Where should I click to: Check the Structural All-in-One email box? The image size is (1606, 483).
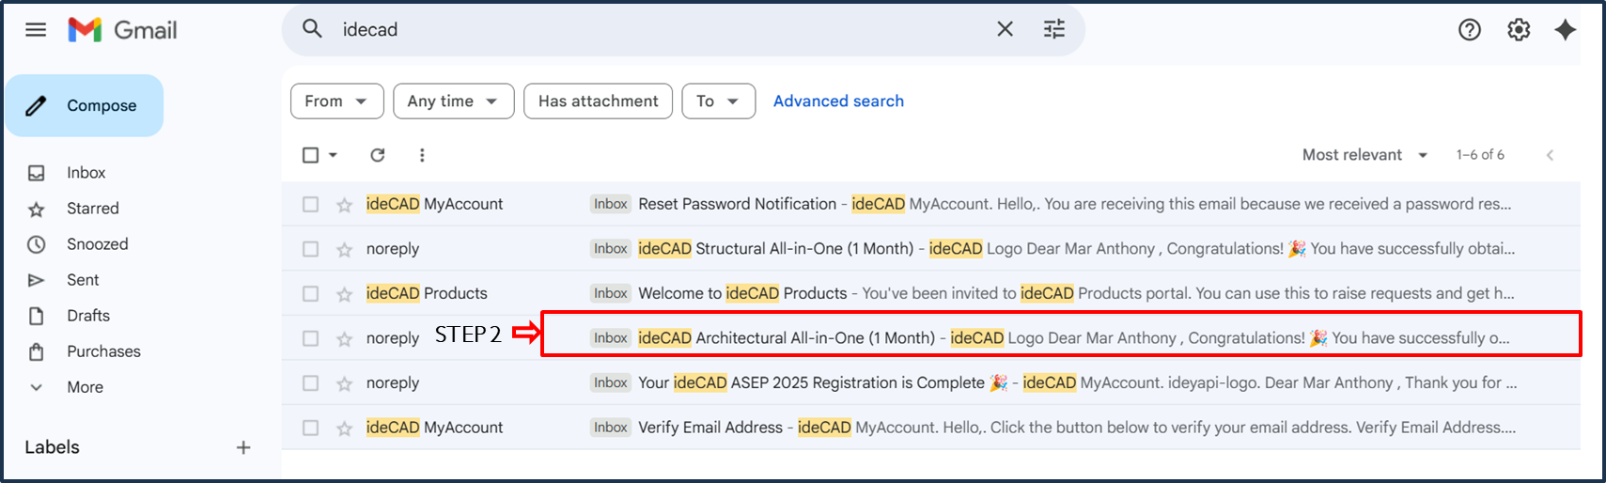(311, 249)
